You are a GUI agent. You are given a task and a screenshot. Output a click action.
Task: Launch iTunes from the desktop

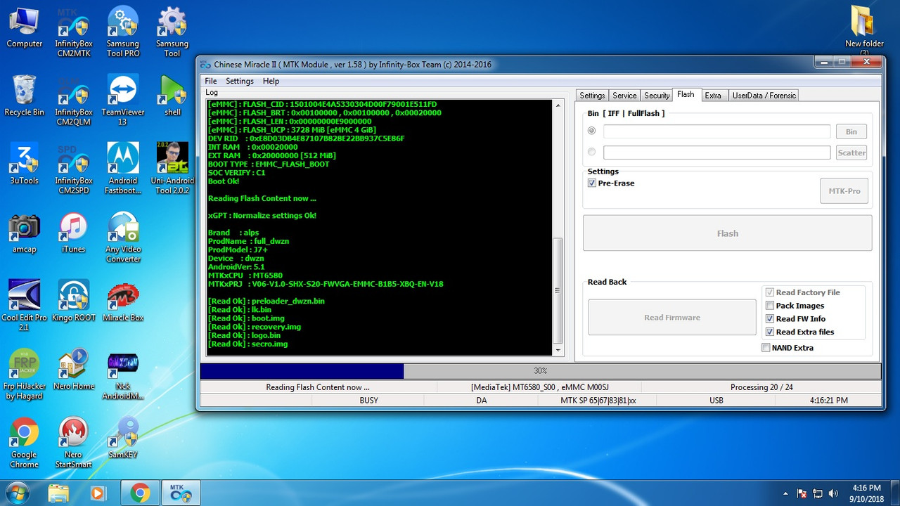coord(74,233)
